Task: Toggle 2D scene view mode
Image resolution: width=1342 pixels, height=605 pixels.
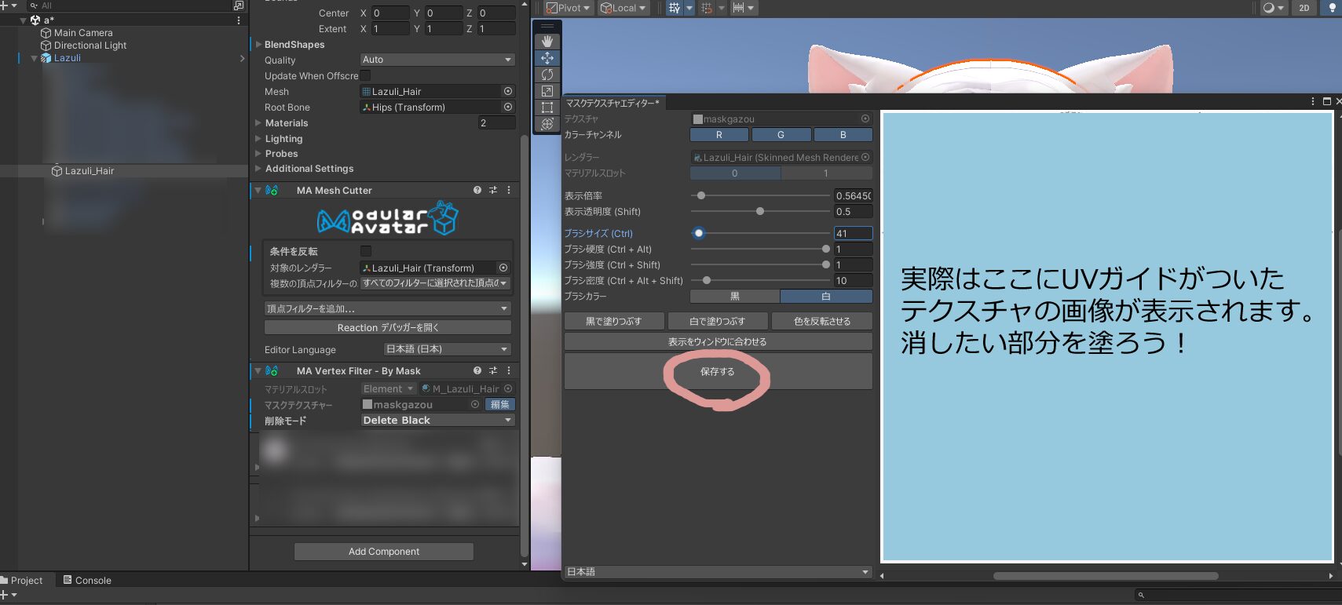Action: [1304, 8]
